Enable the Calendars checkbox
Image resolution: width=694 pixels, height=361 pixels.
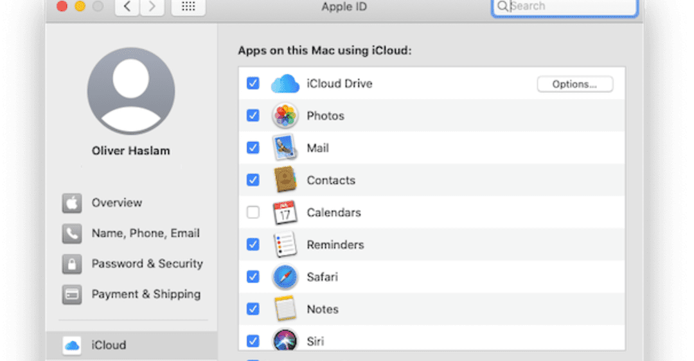tap(253, 213)
